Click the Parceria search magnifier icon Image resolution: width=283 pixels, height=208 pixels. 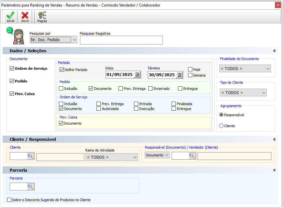tap(31, 187)
